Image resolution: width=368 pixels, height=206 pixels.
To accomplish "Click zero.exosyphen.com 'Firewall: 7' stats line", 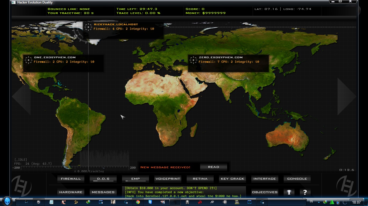I will click(x=229, y=62).
